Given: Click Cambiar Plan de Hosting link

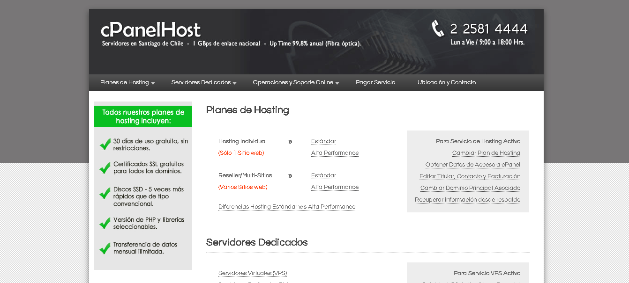Looking at the screenshot, I should 486,153.
